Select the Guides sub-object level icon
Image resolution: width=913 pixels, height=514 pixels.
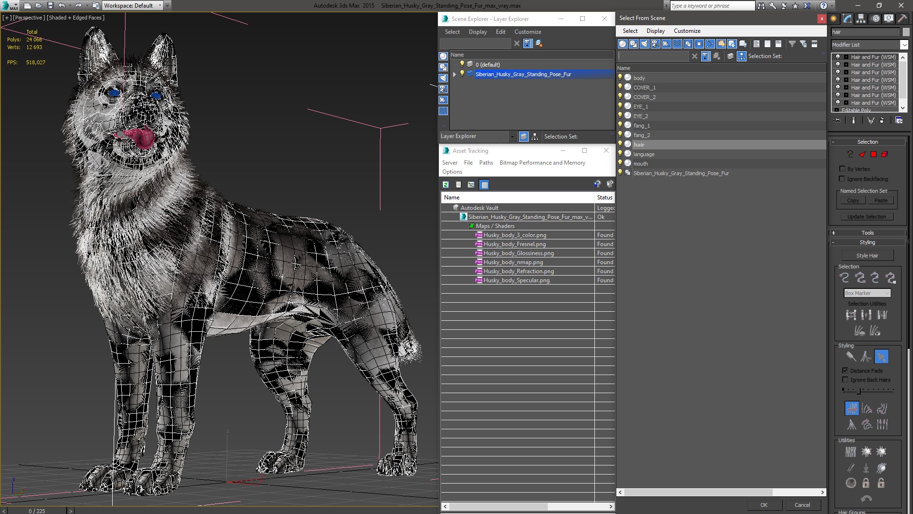(x=850, y=154)
